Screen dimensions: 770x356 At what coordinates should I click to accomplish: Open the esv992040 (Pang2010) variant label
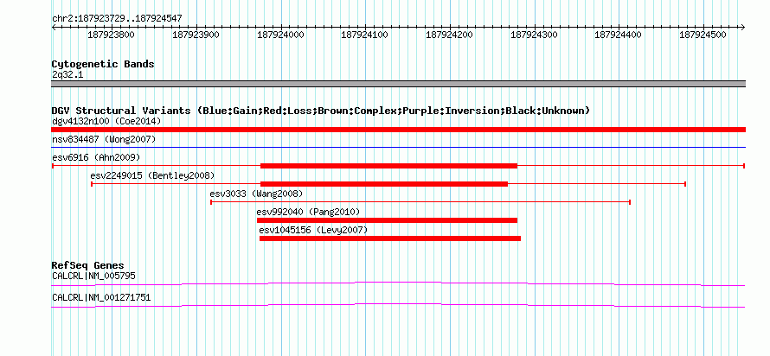[308, 212]
